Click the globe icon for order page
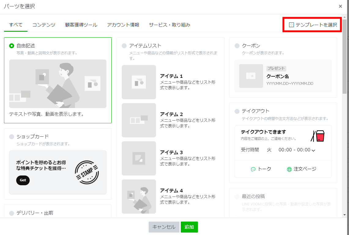Viewport: 349px width, 235px height. click(289, 169)
